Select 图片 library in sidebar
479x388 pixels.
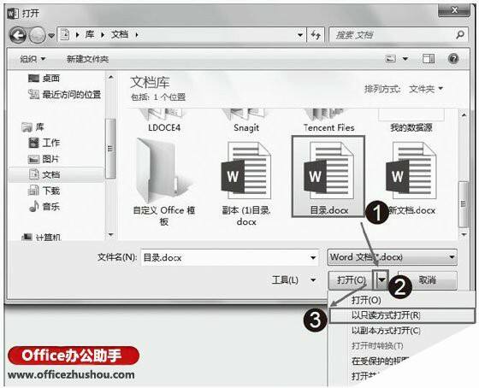tap(44, 159)
